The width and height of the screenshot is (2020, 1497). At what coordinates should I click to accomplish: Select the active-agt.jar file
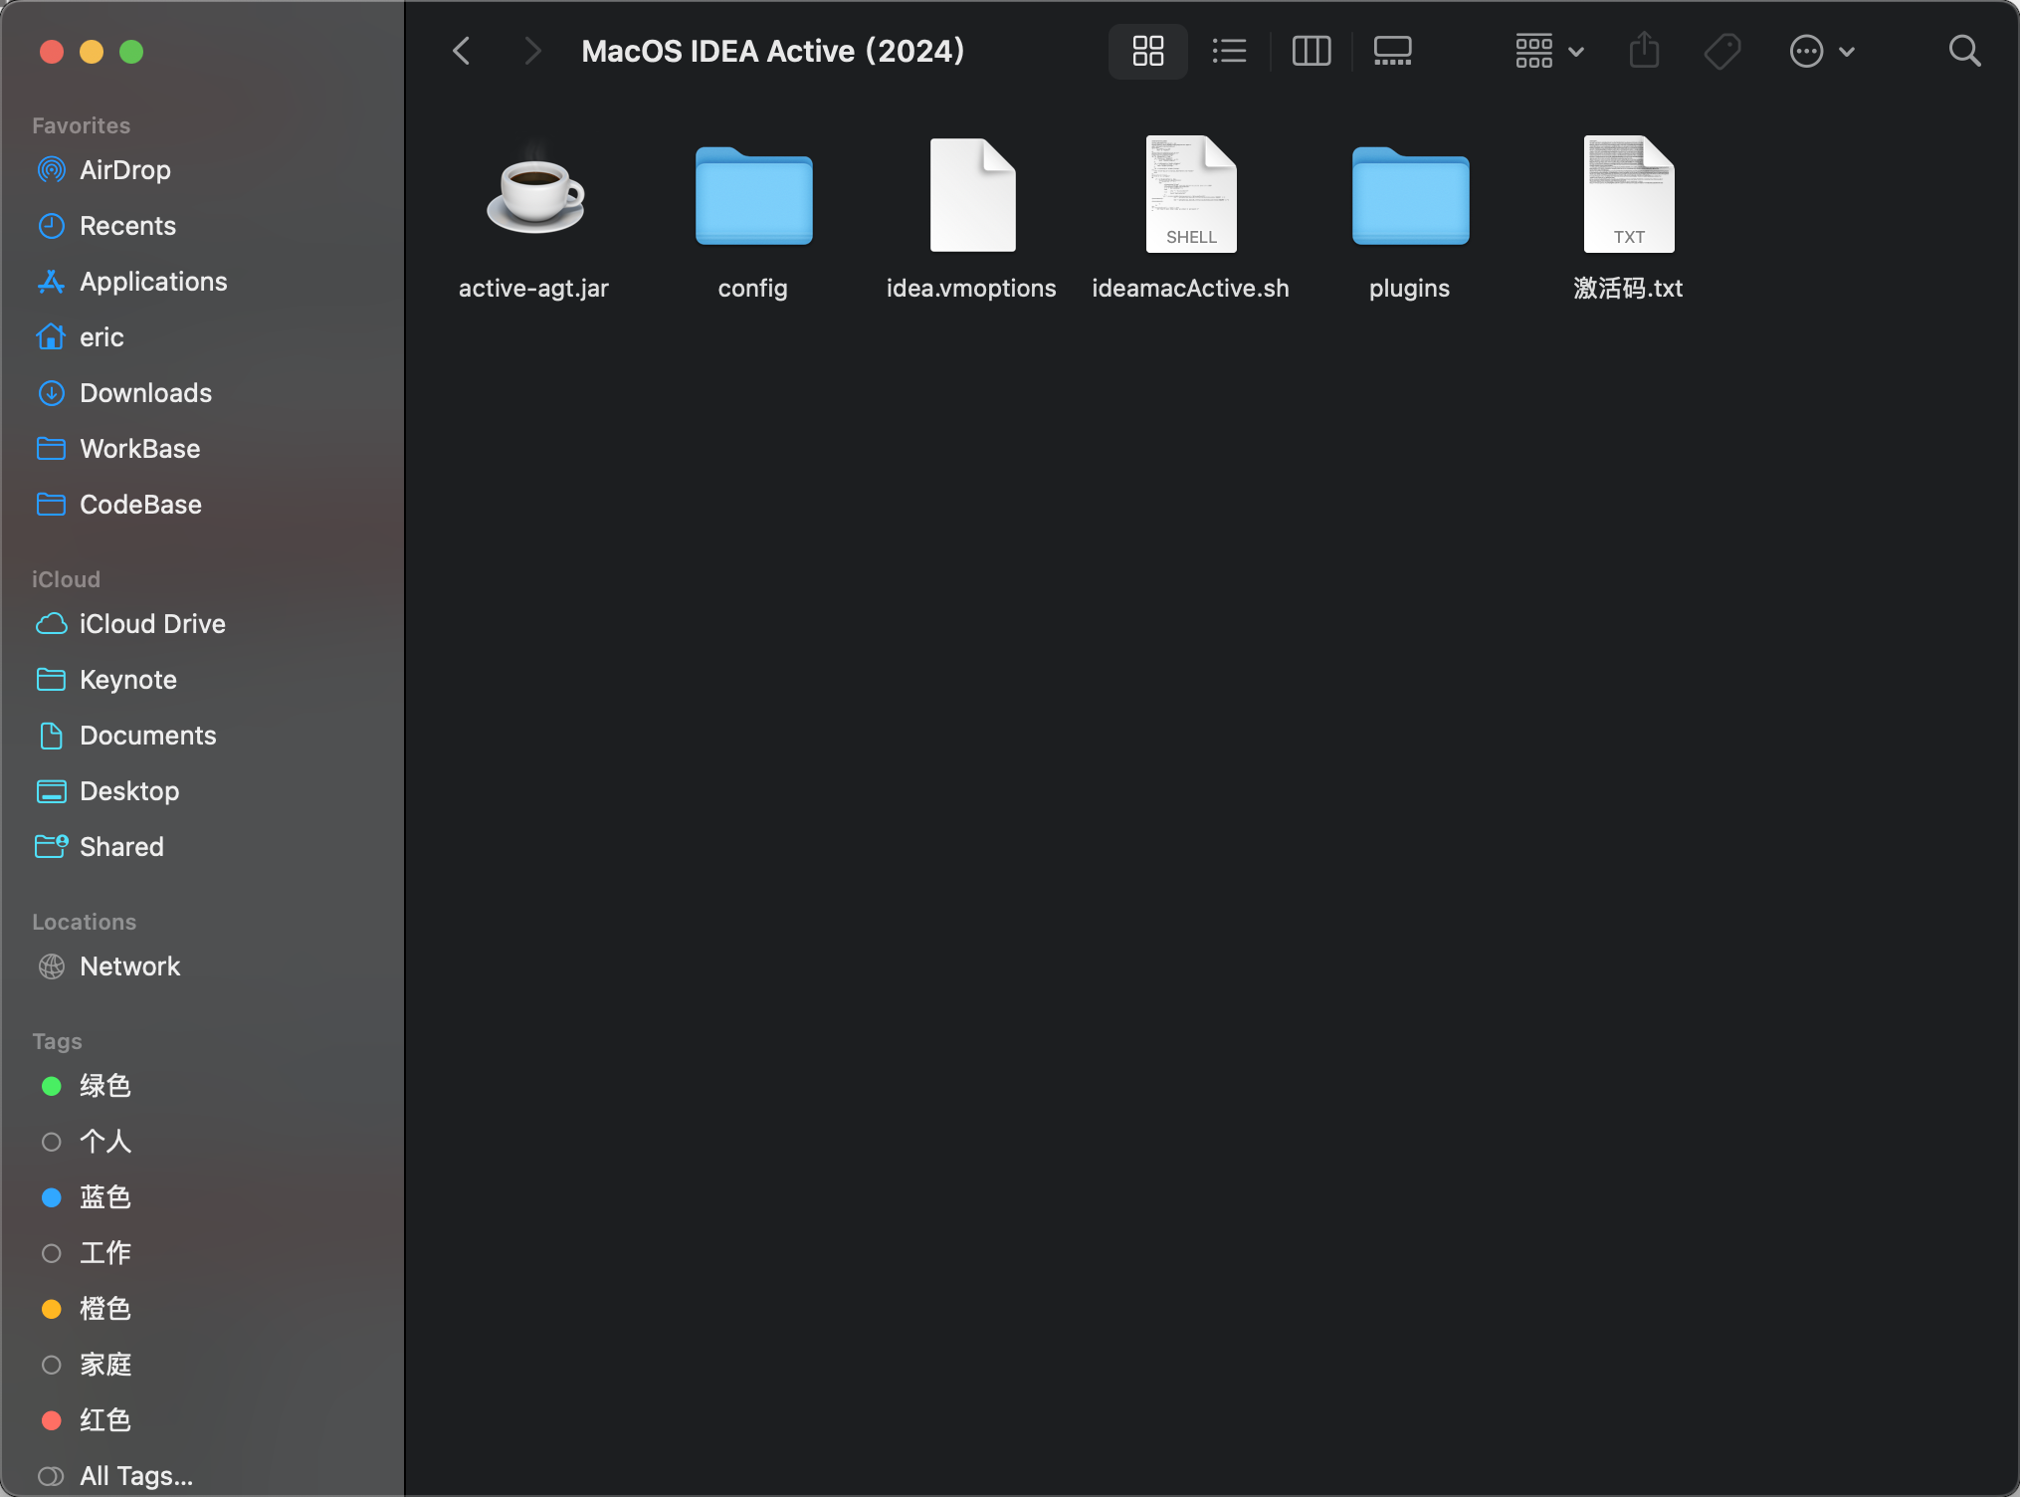[534, 194]
